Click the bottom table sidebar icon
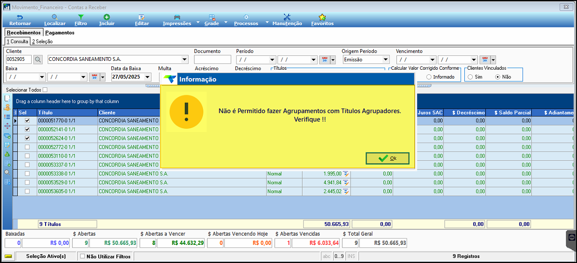This screenshot has height=263, width=577. pyautogui.click(x=7, y=182)
